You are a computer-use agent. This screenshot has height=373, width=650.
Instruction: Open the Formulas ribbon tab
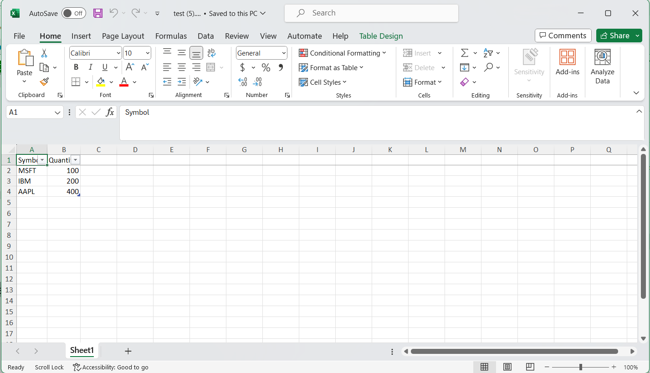tap(171, 36)
